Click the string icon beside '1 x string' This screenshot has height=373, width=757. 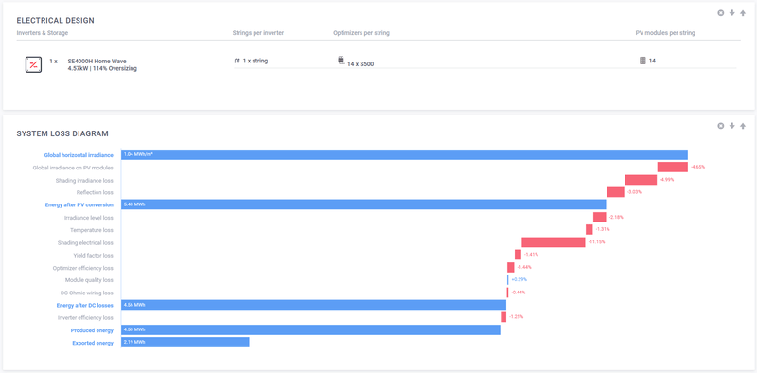237,61
